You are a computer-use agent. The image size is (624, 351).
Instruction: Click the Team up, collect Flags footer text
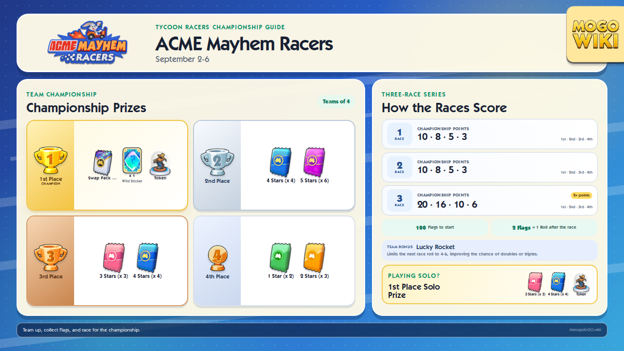click(81, 330)
